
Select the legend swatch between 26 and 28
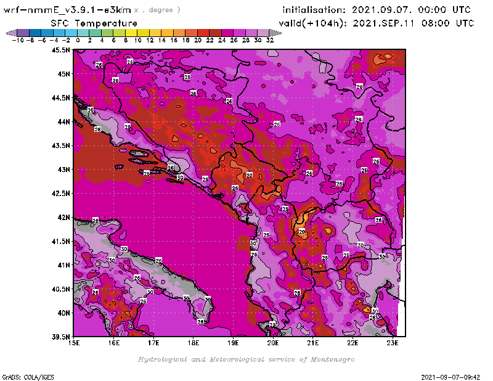(x=239, y=33)
